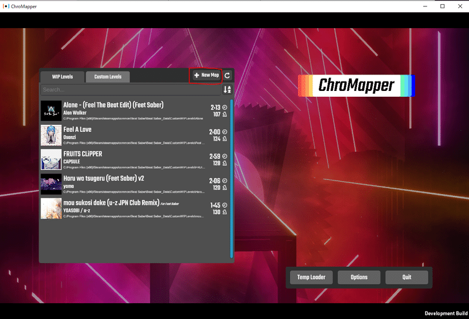Click the metronome icon beside 130

point(225,212)
